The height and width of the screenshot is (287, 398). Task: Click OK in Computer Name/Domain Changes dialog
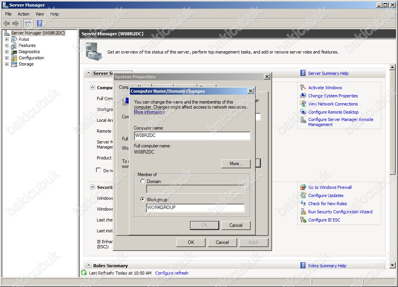click(x=204, y=225)
